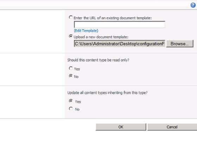Click the empty existing template URL text box
197x150 pixels.
pyautogui.click(x=120, y=25)
